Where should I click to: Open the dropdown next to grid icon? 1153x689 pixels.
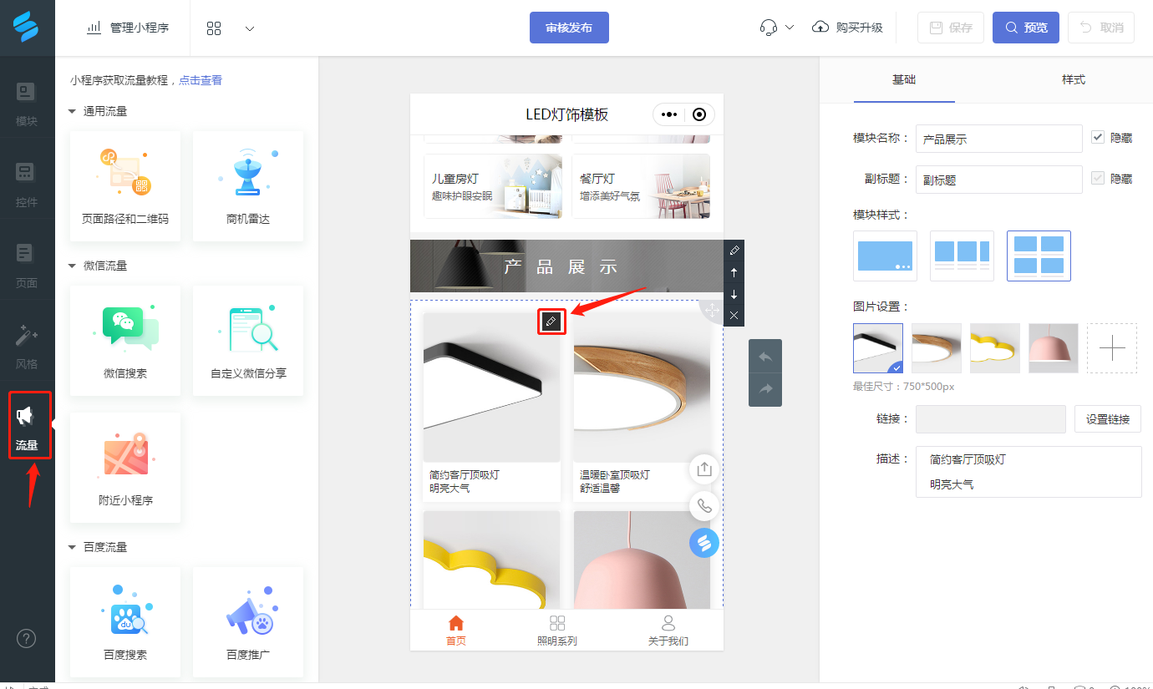pyautogui.click(x=249, y=28)
